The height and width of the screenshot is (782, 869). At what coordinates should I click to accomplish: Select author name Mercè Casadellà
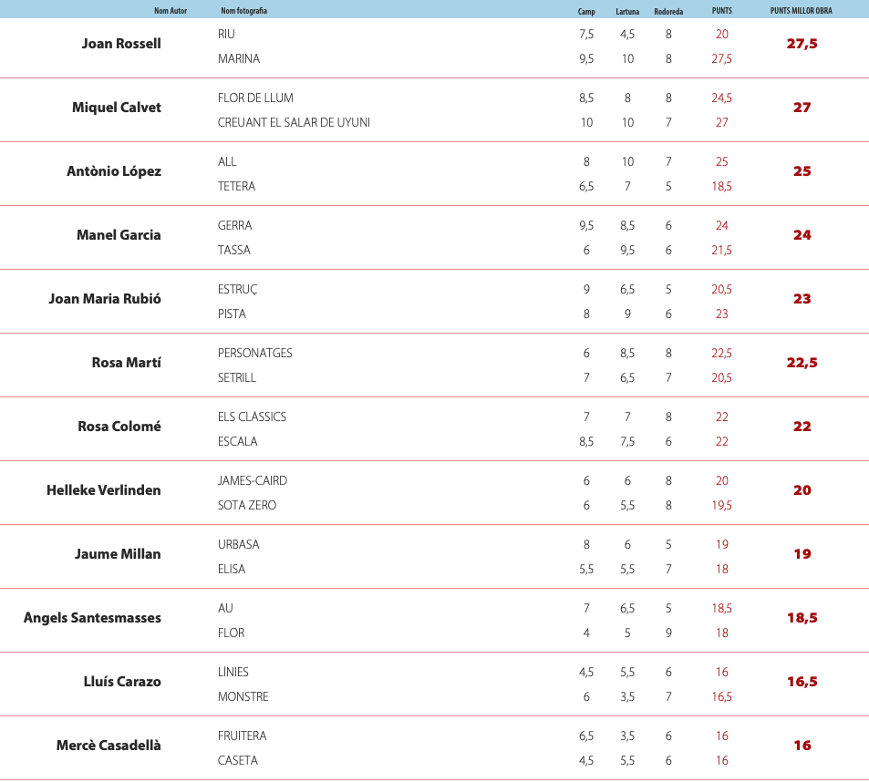(109, 746)
